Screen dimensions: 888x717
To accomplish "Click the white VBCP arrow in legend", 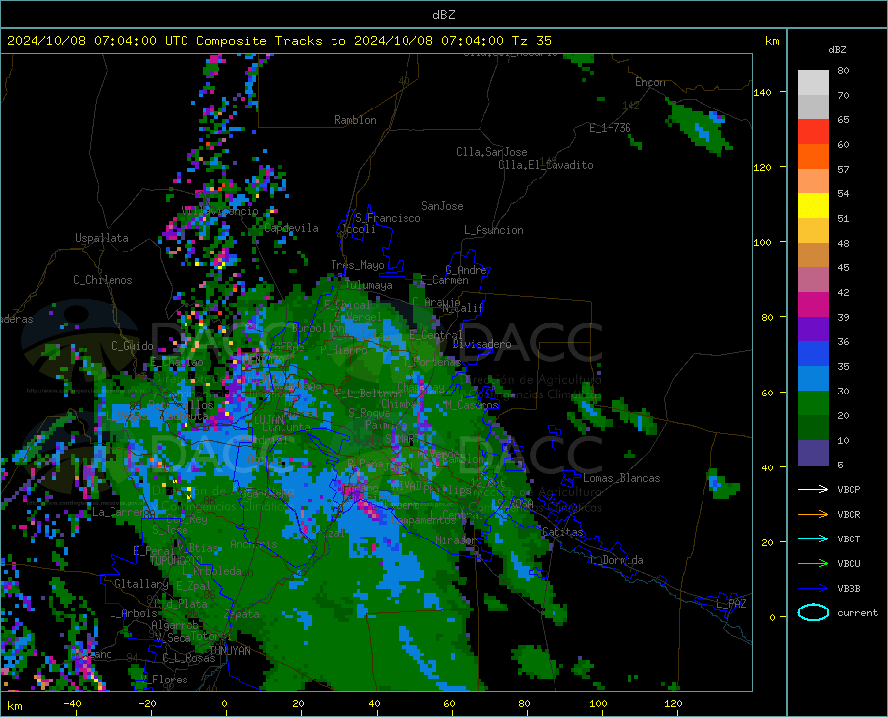I will point(813,489).
